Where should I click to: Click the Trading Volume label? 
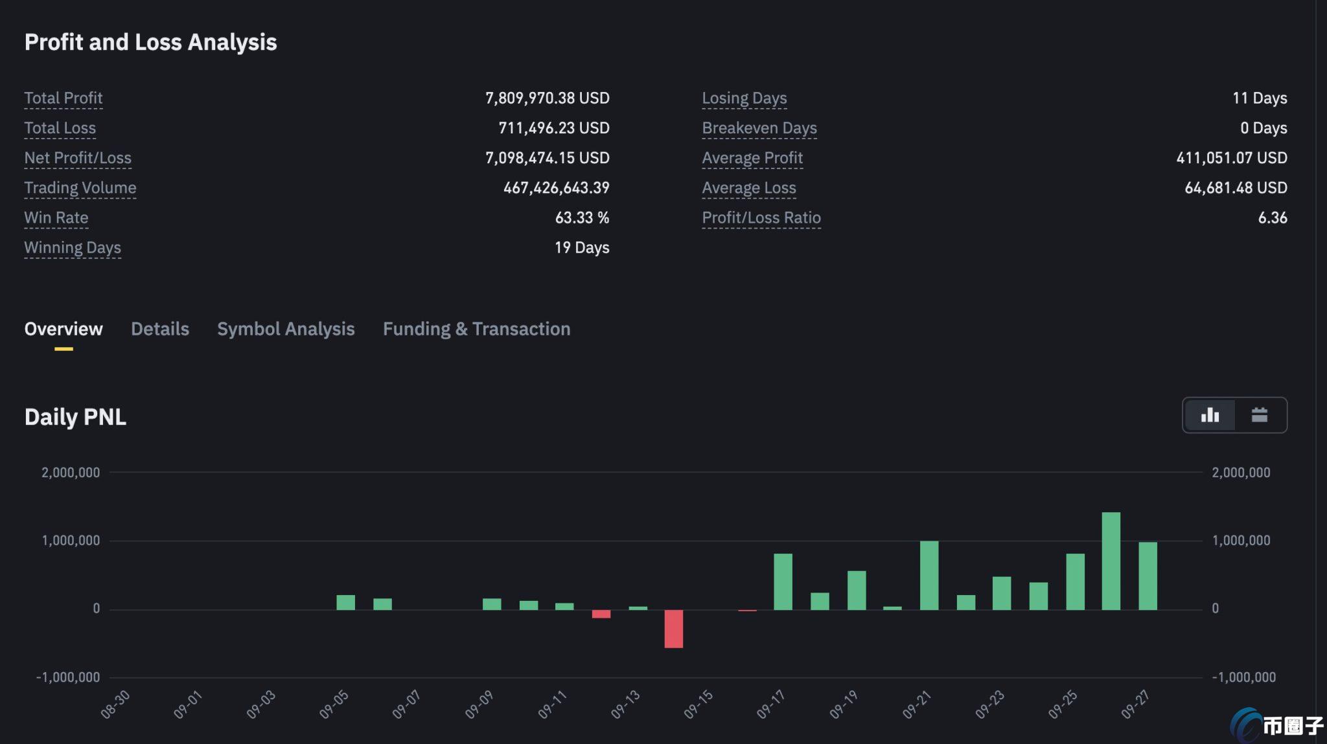[x=80, y=188]
